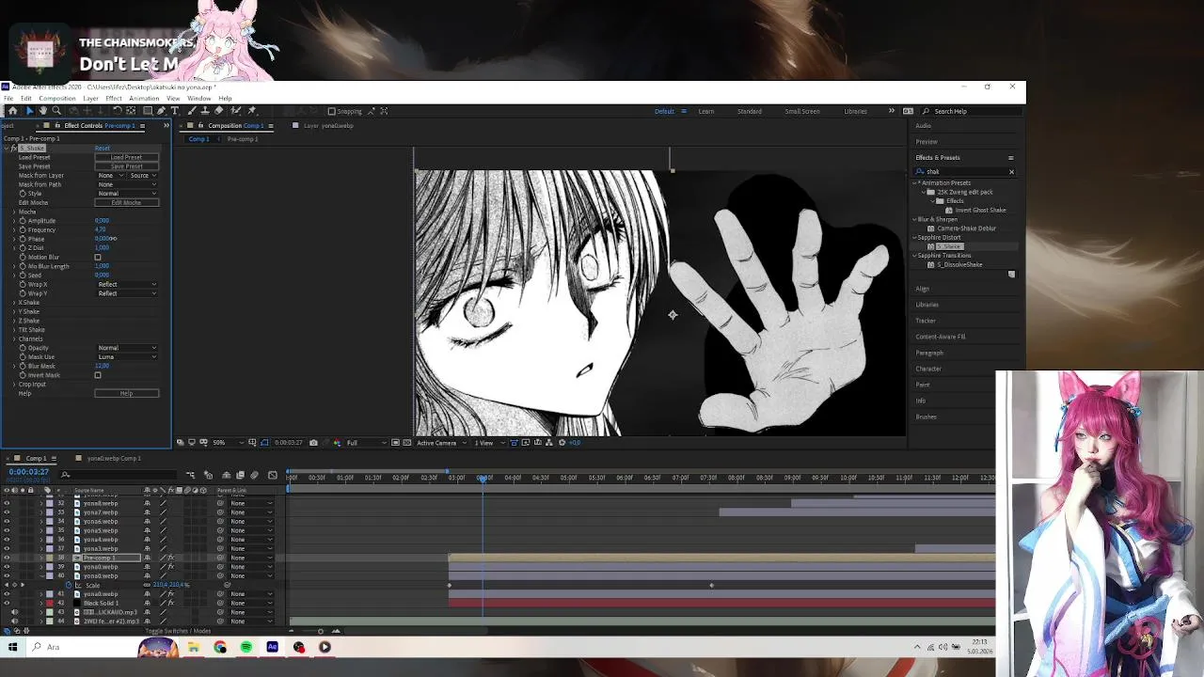1204x677 pixels.
Task: Mute the layer 43 audio speaker
Action: [14, 612]
